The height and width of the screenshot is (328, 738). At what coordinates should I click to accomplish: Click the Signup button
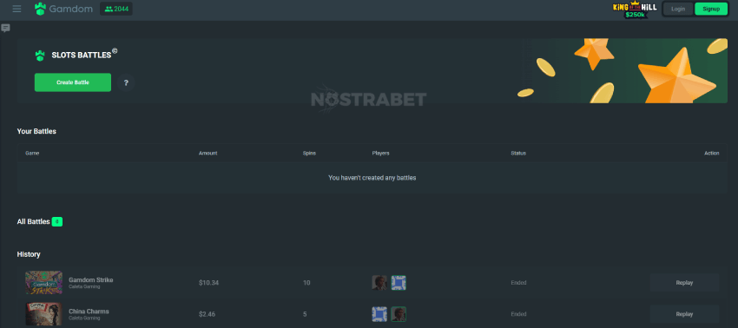click(x=711, y=9)
